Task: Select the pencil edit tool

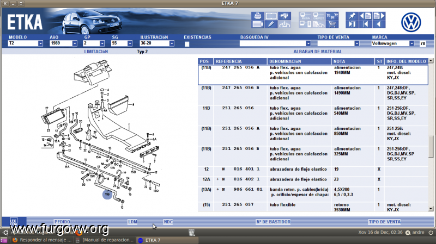Action: (x=271, y=24)
